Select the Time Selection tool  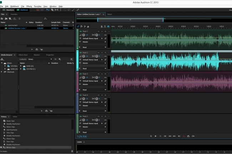[x=61, y=10]
